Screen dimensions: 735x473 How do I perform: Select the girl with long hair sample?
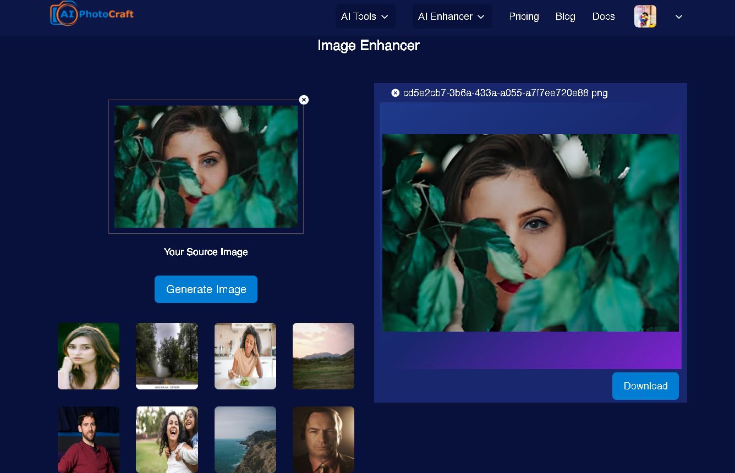[89, 356]
